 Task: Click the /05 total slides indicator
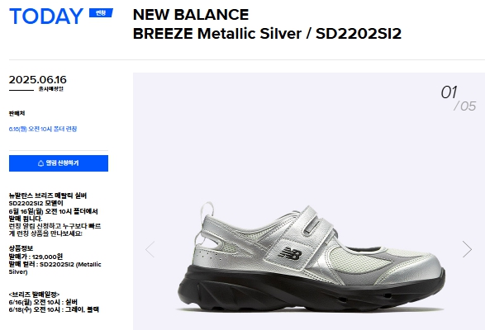click(465, 106)
